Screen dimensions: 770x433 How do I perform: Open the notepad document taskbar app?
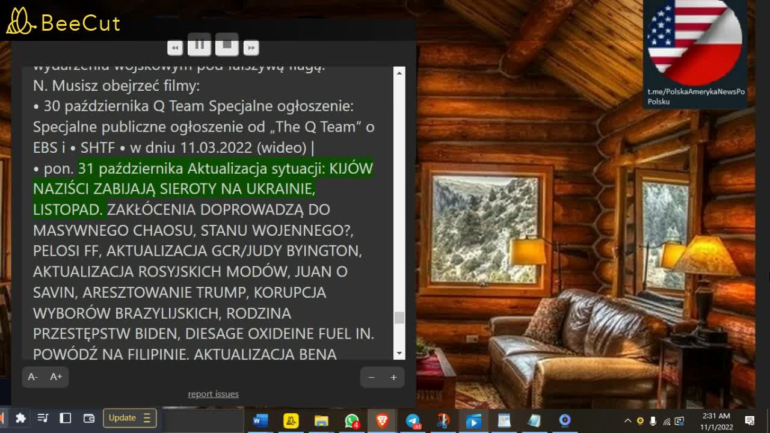pyautogui.click(x=504, y=420)
